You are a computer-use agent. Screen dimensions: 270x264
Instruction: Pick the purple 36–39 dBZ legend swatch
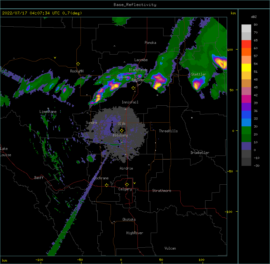(x=246, y=107)
